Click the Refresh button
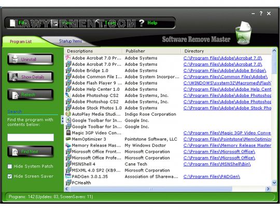 coord(31,94)
